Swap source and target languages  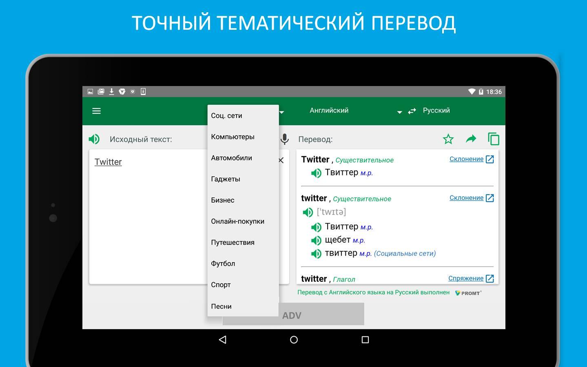click(412, 111)
